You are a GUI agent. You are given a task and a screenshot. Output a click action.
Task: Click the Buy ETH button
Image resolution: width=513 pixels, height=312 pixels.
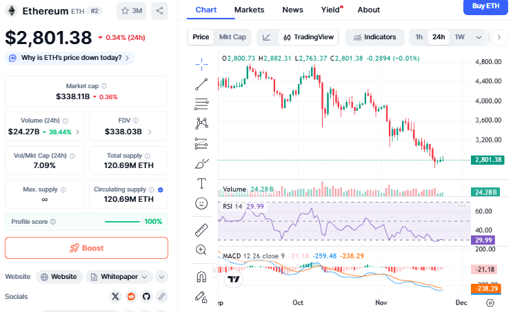[485, 6]
